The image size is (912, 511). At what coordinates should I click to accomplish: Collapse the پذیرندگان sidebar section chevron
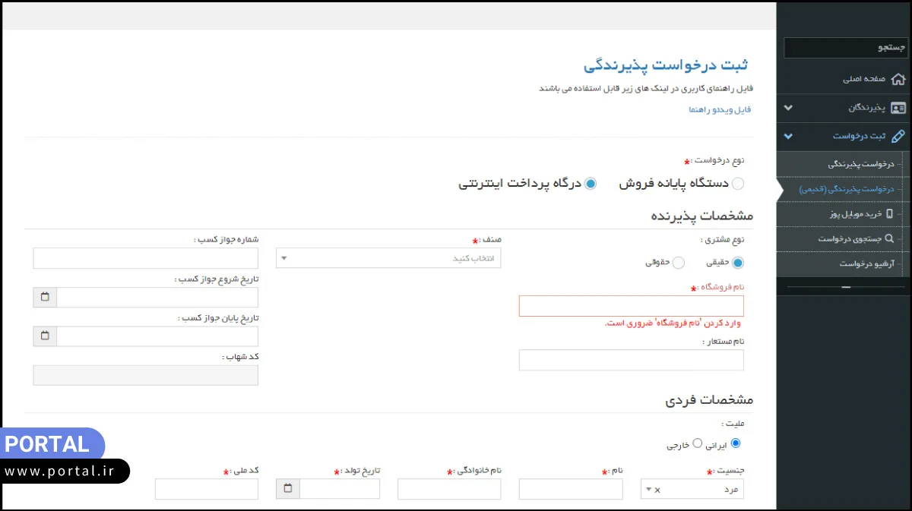pos(787,108)
